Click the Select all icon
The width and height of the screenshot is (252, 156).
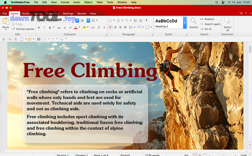pyautogui.click(x=227, y=21)
